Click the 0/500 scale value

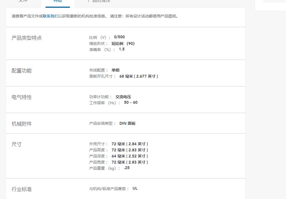pyautogui.click(x=119, y=37)
